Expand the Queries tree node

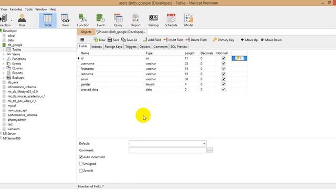click(x=4, y=68)
